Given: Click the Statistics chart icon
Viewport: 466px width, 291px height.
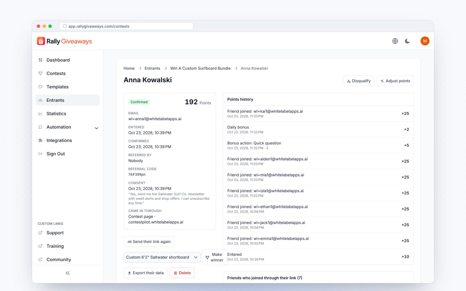Looking at the screenshot, I should pyautogui.click(x=40, y=113).
